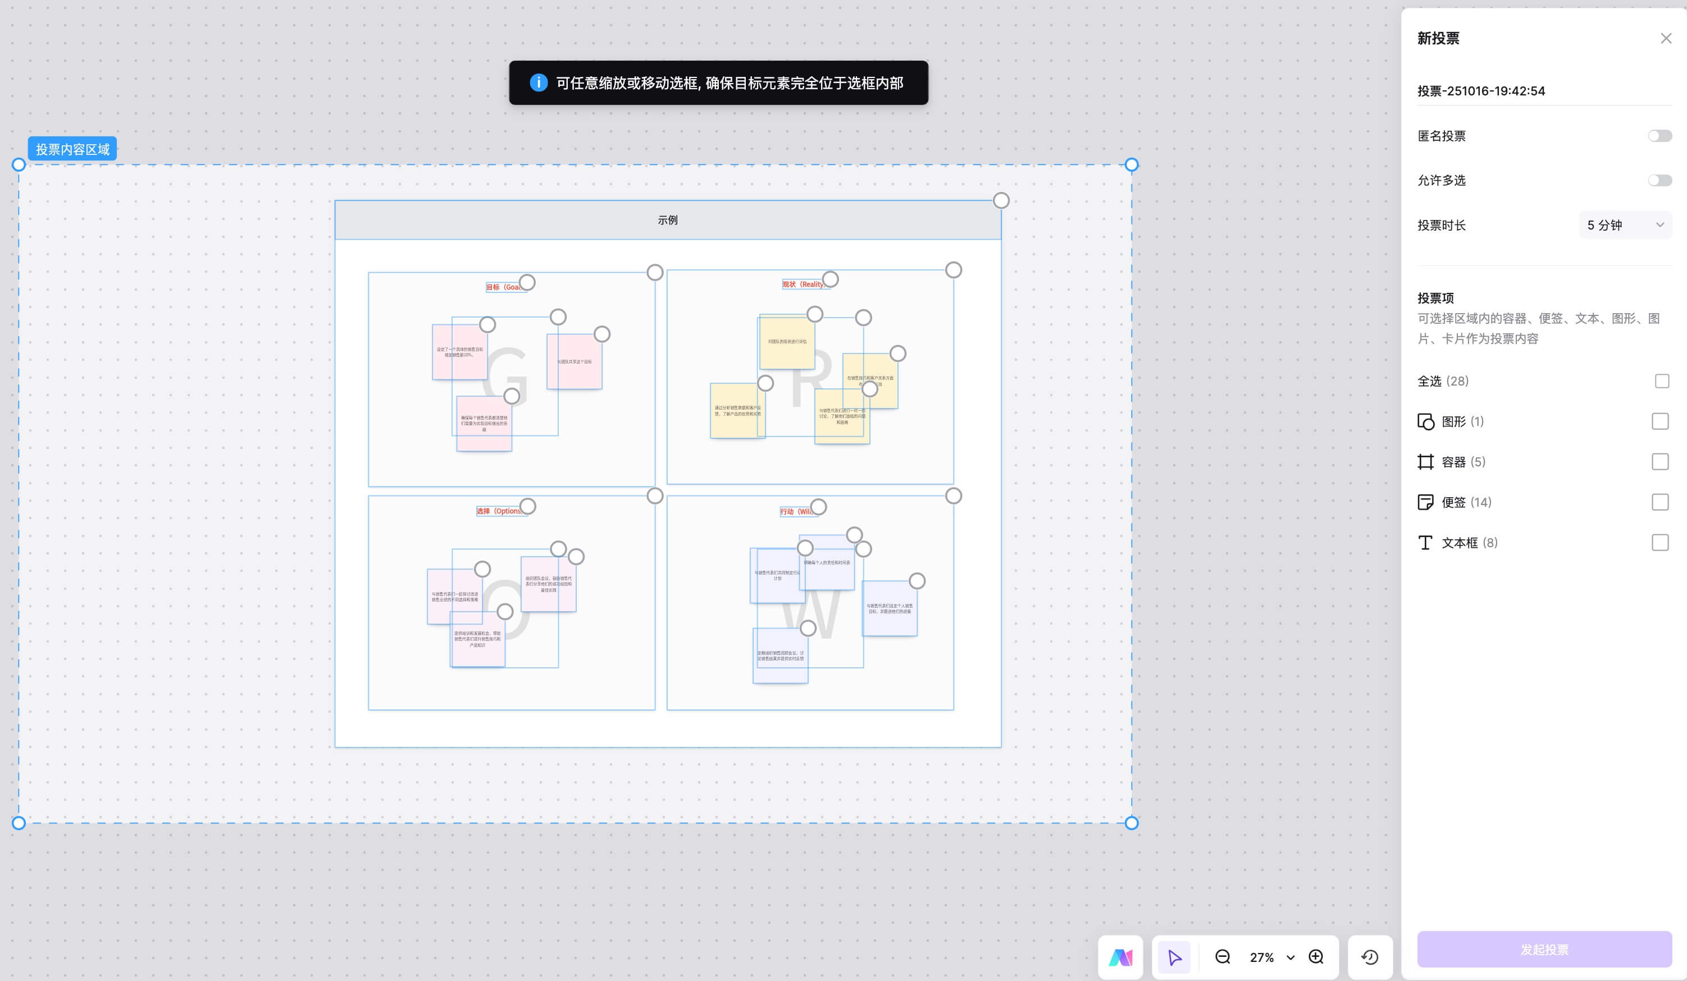Enable the 匿名投票 toggle
This screenshot has width=1687, height=981.
(1659, 136)
